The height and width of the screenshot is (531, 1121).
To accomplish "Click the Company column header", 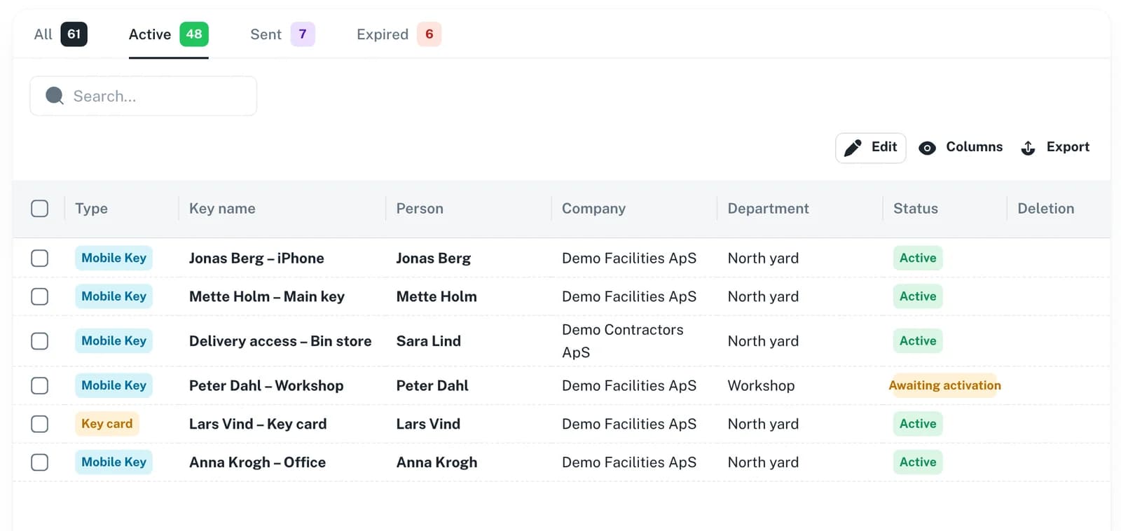I will (x=593, y=209).
